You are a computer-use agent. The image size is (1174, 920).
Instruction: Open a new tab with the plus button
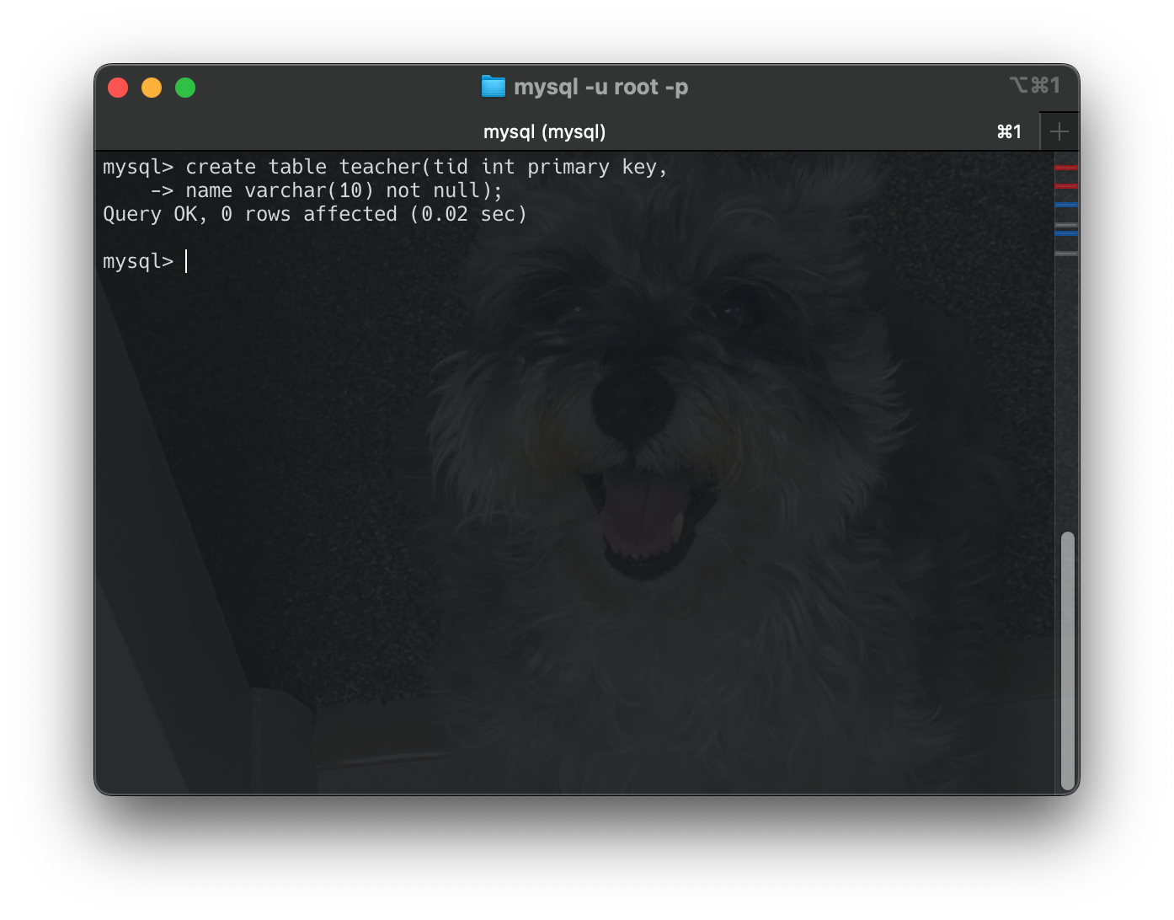coord(1059,131)
